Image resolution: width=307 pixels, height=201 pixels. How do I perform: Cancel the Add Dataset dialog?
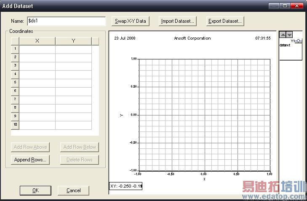[73, 190]
